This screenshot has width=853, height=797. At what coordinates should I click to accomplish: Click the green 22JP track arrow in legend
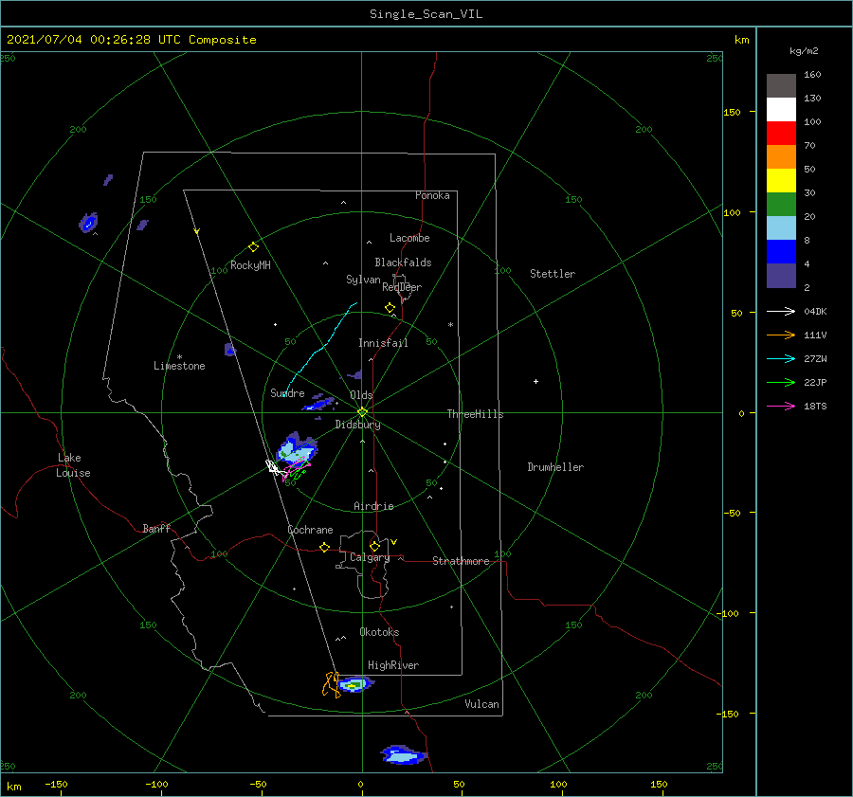781,383
